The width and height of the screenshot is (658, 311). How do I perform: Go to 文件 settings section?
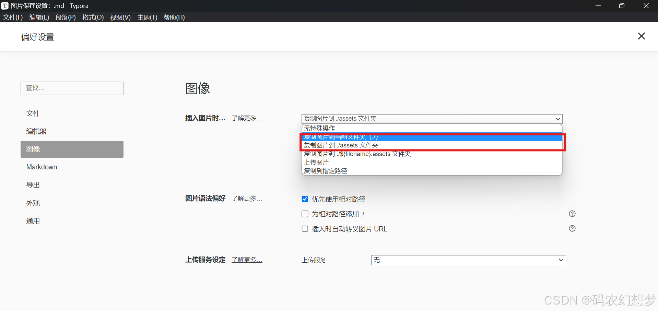tap(72, 113)
